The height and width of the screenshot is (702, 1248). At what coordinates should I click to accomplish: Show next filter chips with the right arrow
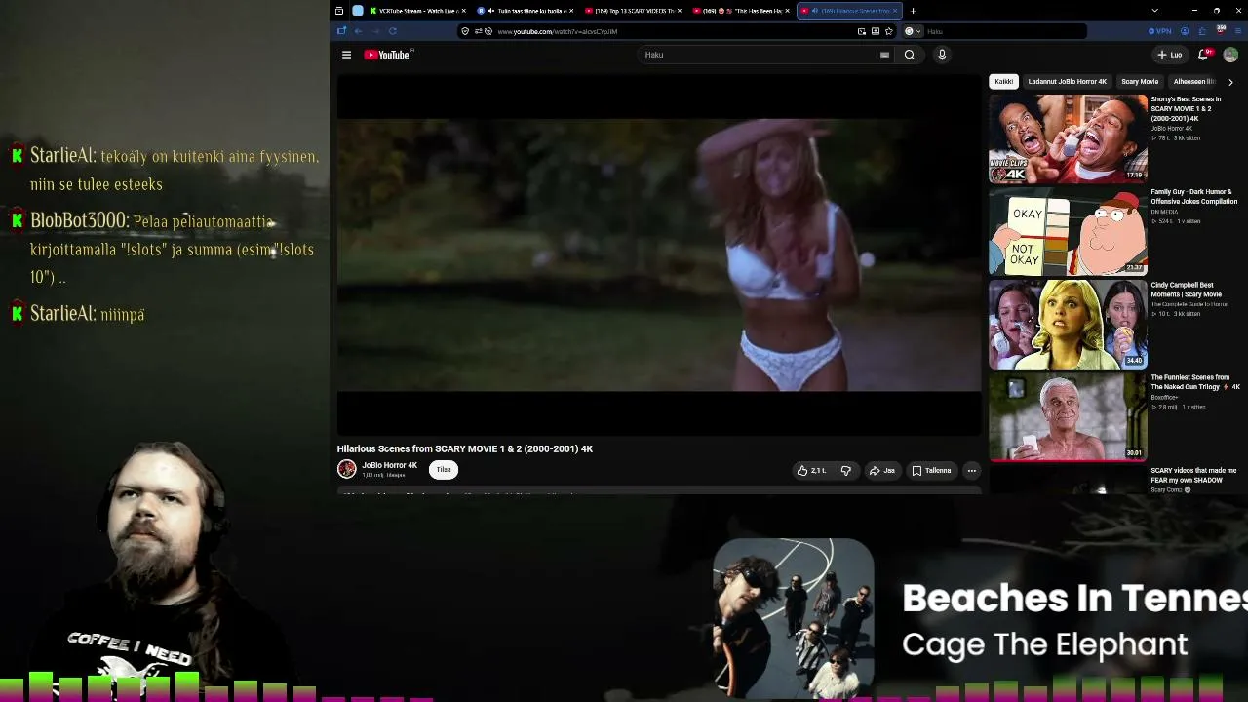click(1230, 82)
